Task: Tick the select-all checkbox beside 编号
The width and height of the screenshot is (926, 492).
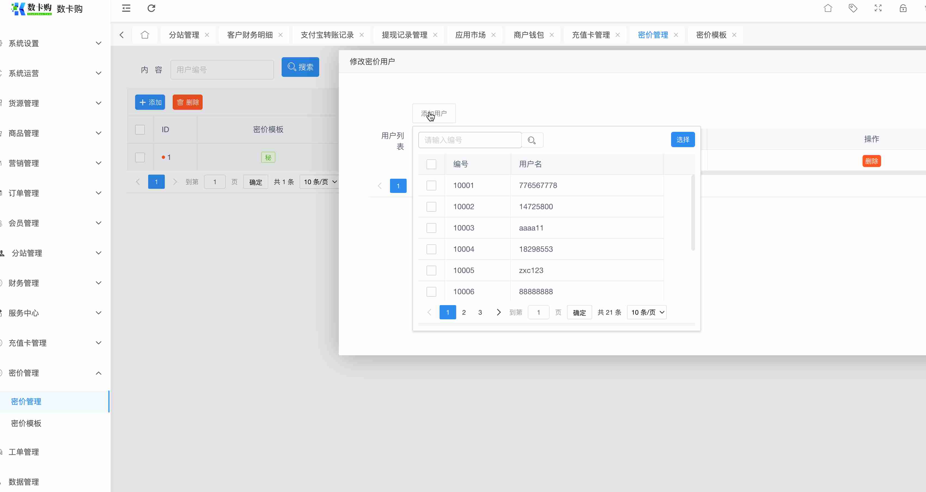Action: coord(431,164)
